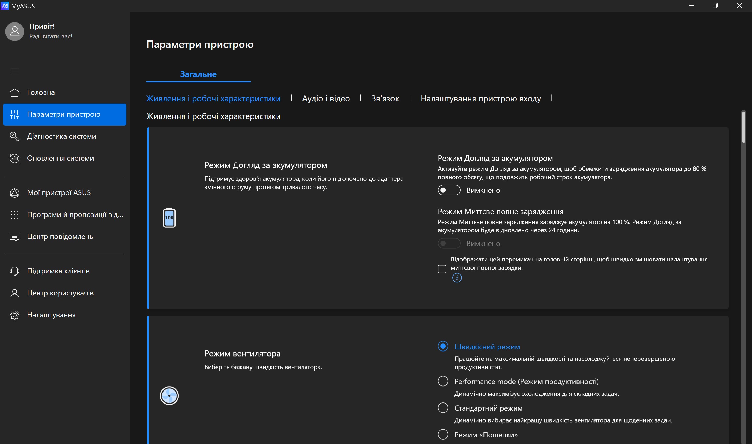This screenshot has width=752, height=444.
Task: Click the MyASUS logo icon in title bar
Action: [5, 6]
